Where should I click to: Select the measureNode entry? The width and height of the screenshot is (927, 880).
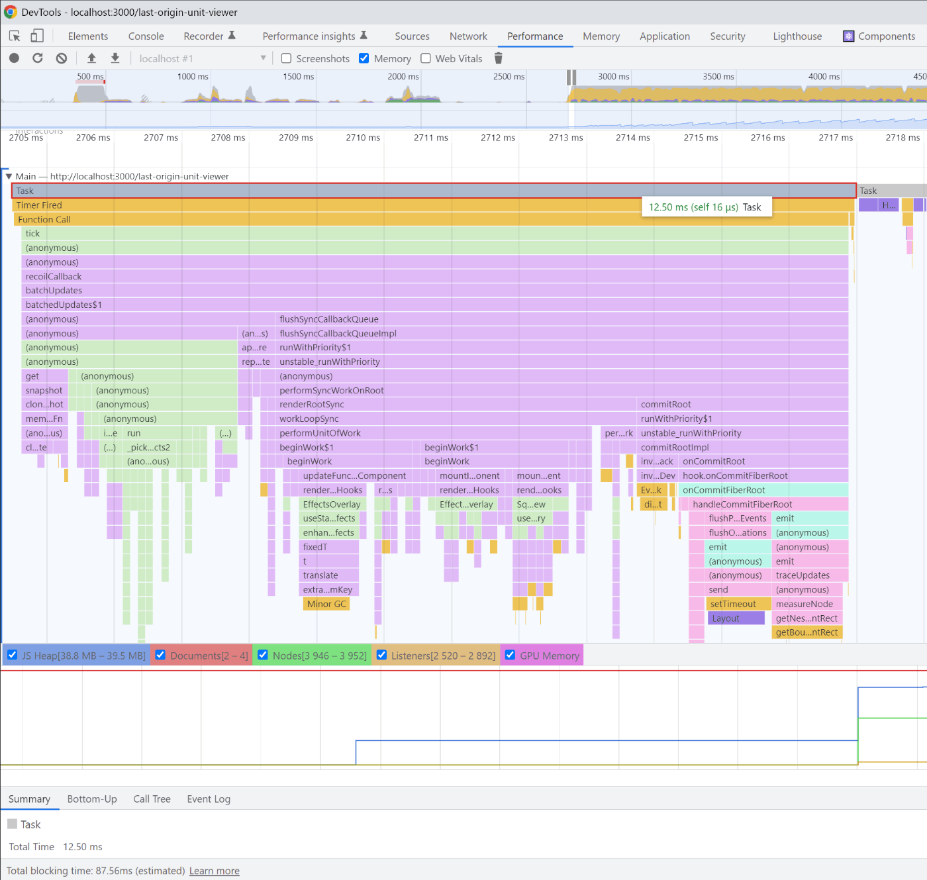[x=807, y=604]
